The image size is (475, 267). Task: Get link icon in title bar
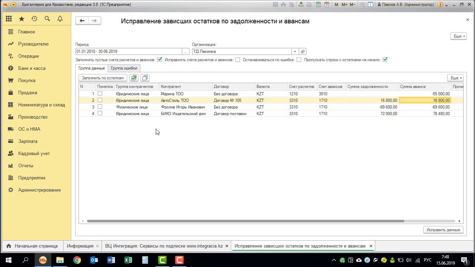(301, 4)
